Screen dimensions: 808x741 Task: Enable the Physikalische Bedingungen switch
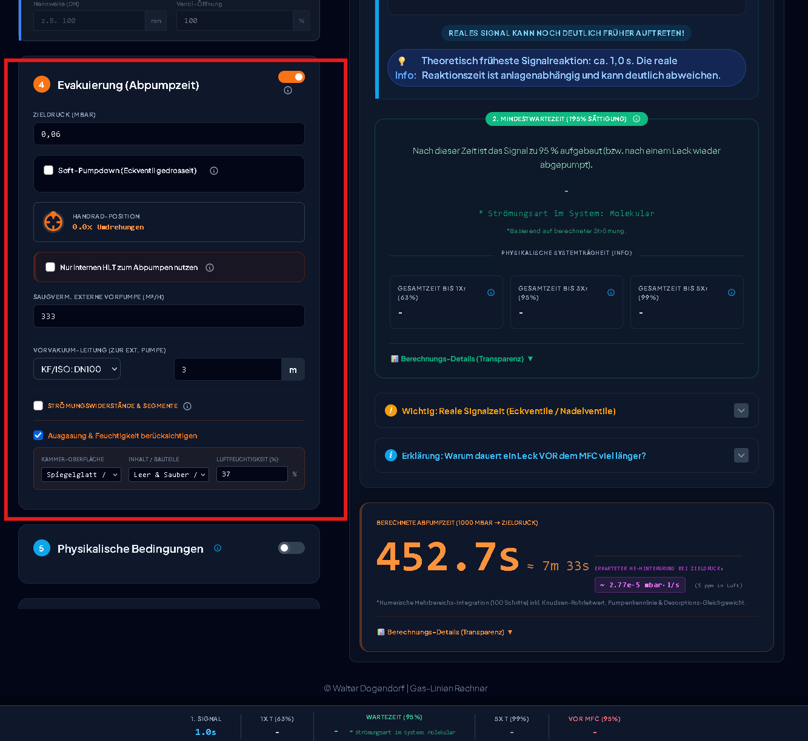pos(292,548)
